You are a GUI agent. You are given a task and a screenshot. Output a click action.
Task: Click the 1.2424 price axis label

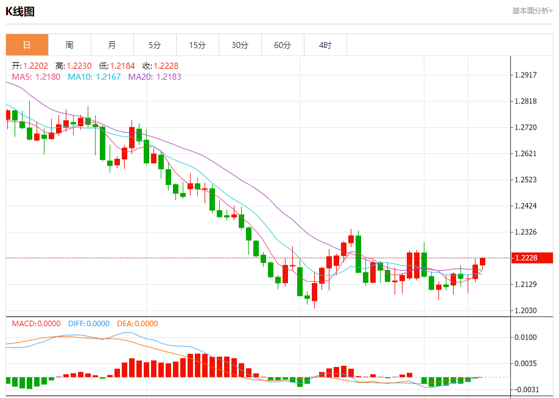pos(526,206)
